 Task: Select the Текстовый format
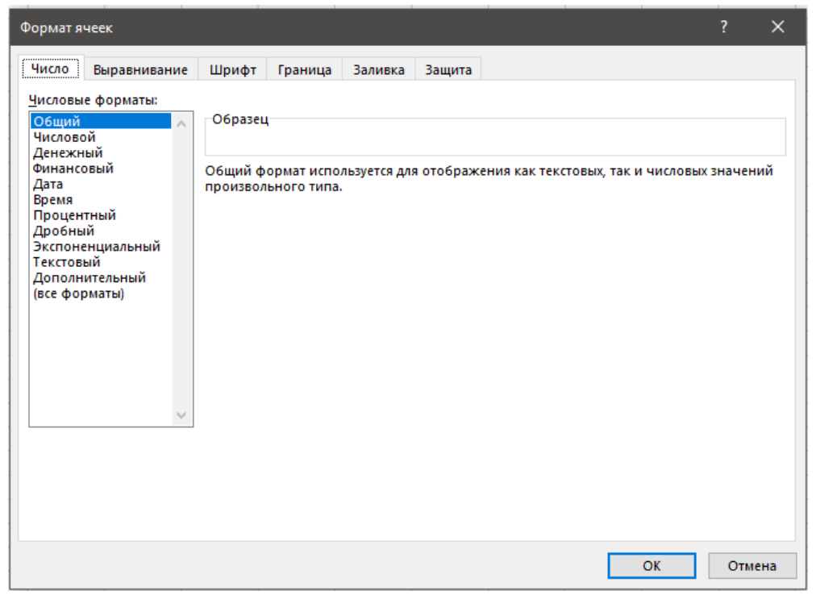pos(67,262)
